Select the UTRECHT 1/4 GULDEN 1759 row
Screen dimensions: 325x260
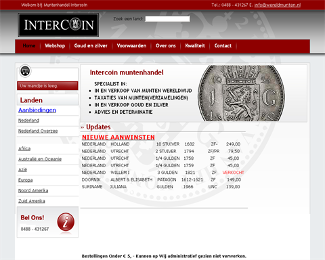161,165
